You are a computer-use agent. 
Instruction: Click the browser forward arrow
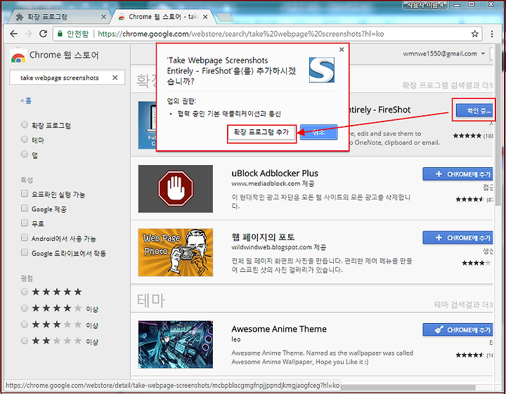coord(28,34)
